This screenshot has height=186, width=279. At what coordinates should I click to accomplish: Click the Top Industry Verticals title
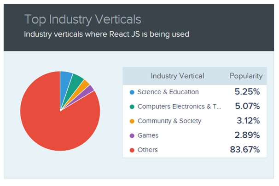point(83,19)
